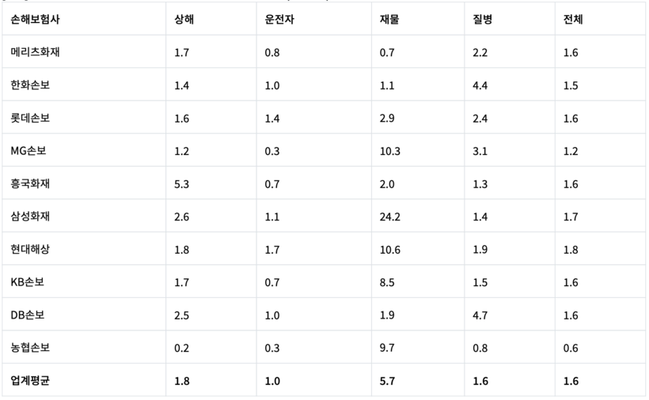Click the 흥국화재 row label
649x400 pixels.
coord(30,184)
